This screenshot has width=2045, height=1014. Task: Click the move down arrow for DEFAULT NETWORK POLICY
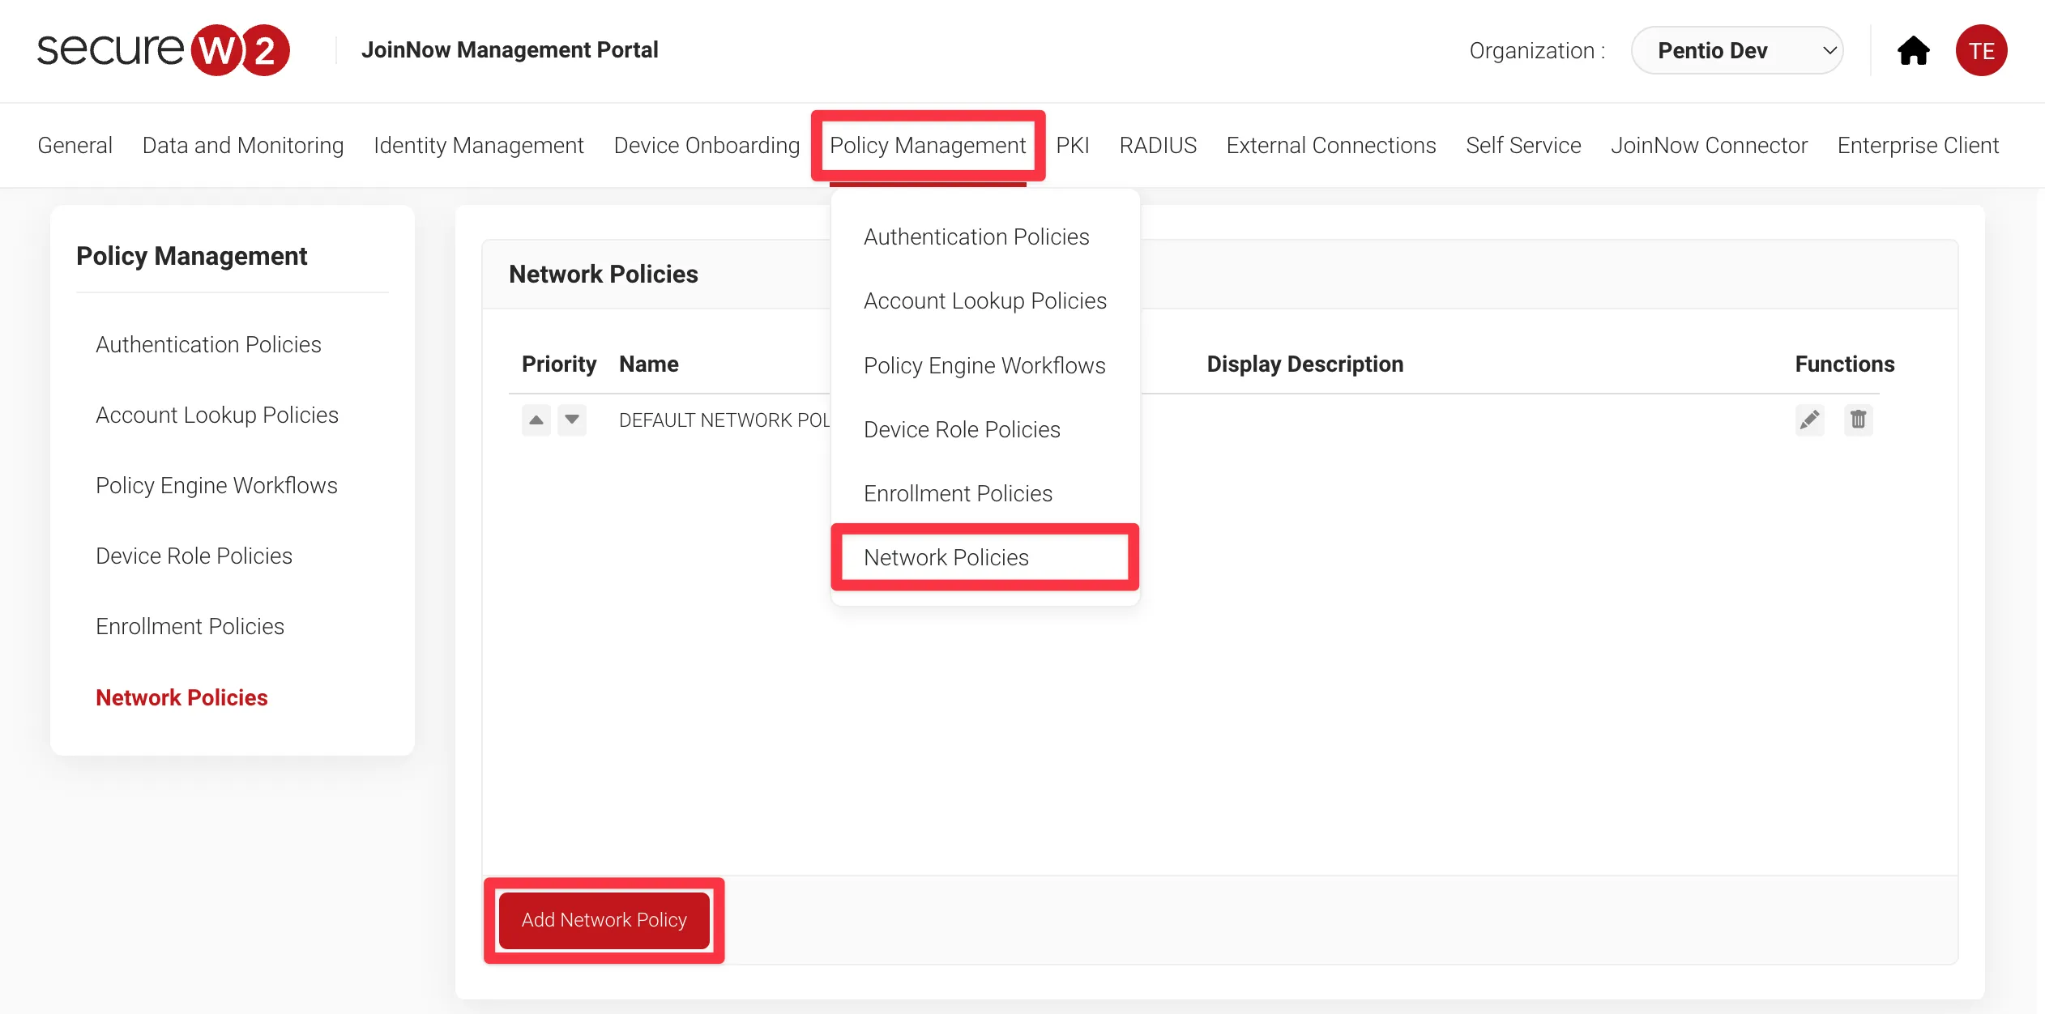pos(570,420)
